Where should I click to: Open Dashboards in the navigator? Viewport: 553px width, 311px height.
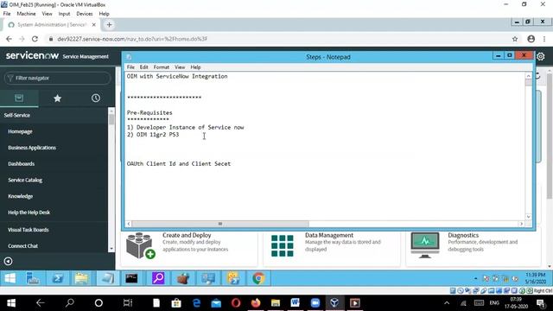(x=21, y=163)
